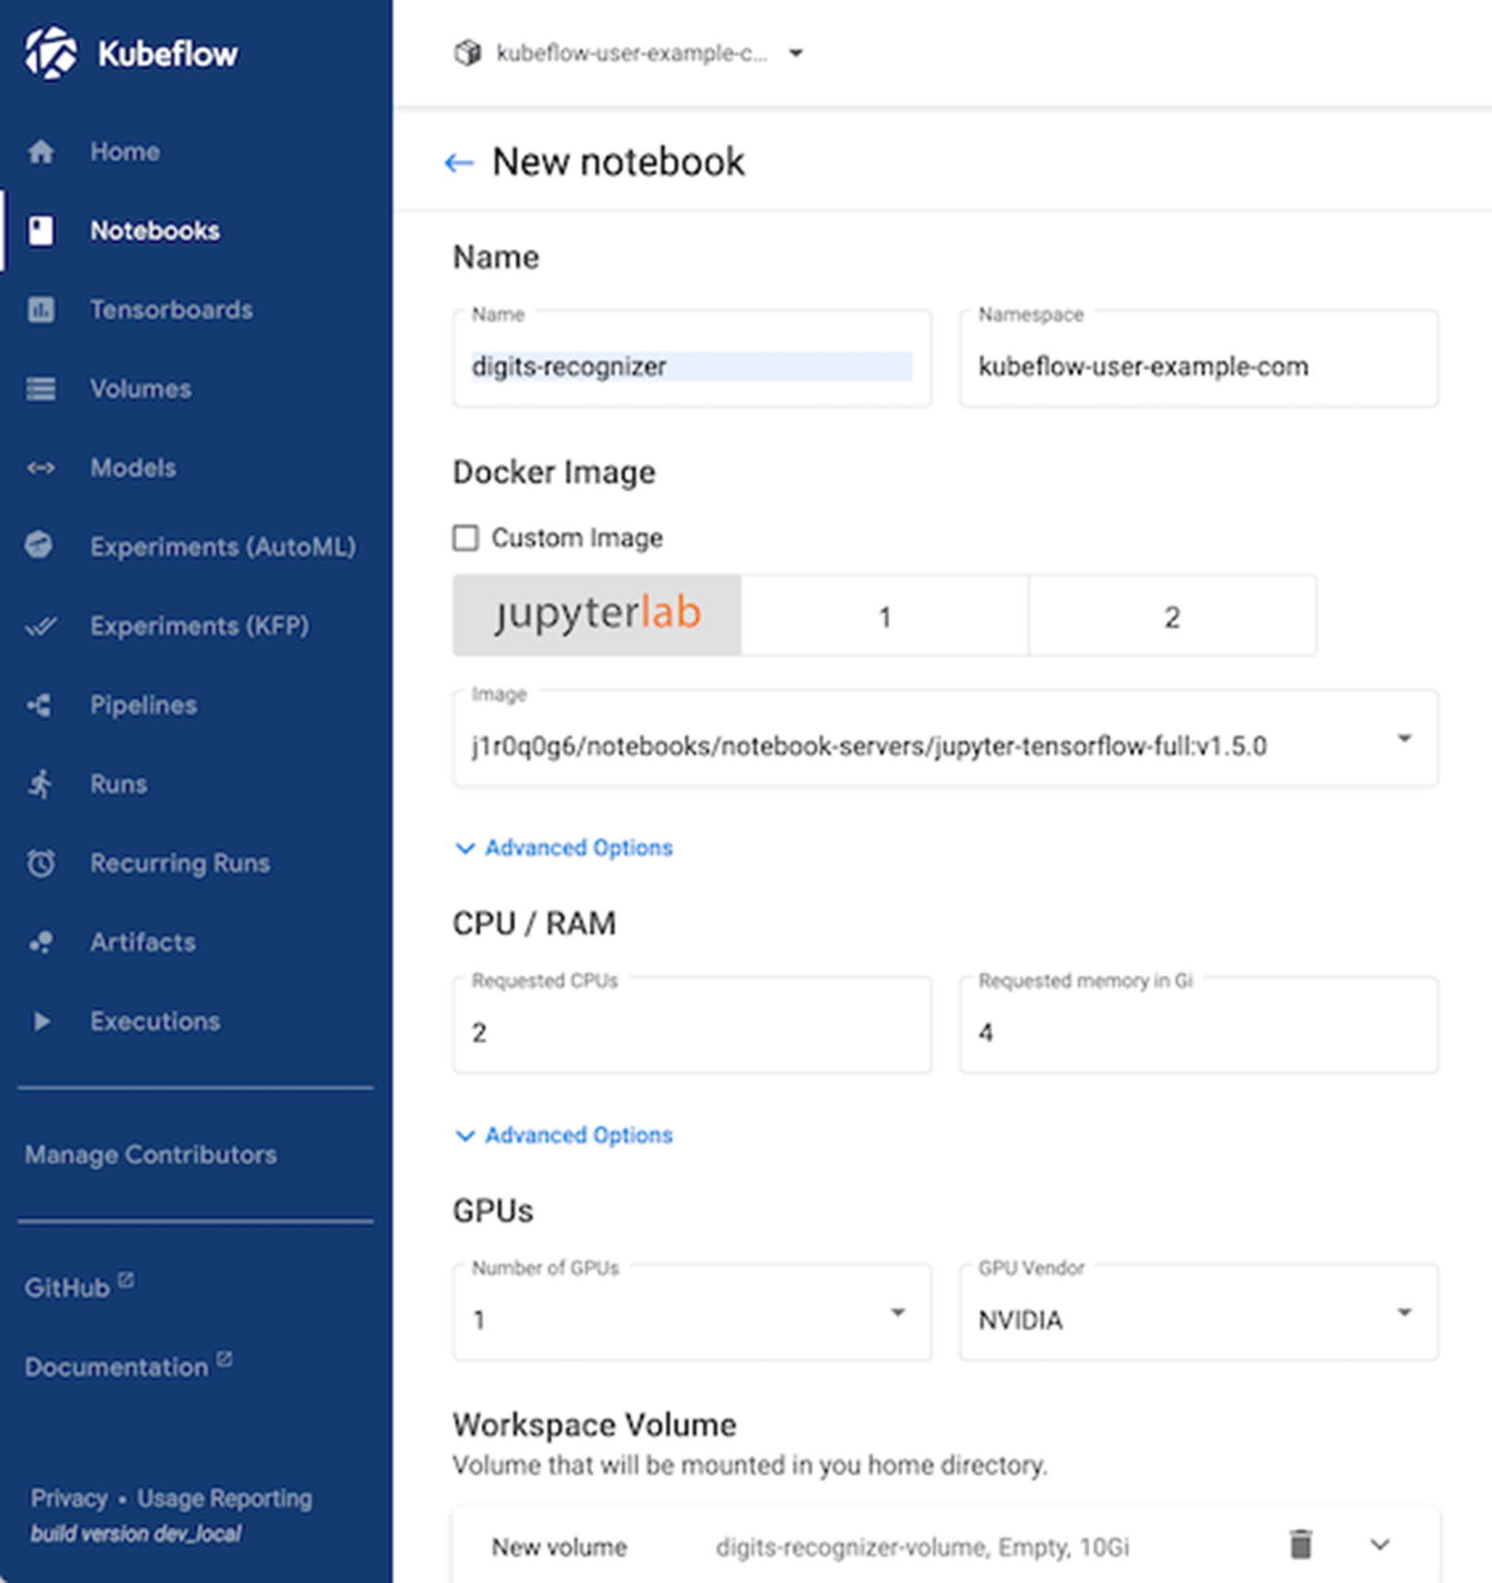
Task: Click the Requested CPUs input field
Action: click(691, 1032)
